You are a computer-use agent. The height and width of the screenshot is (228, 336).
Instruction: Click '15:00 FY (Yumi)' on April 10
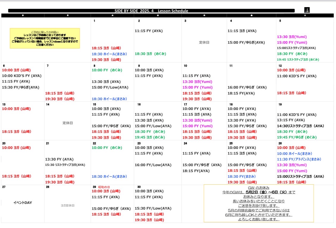(198, 87)
